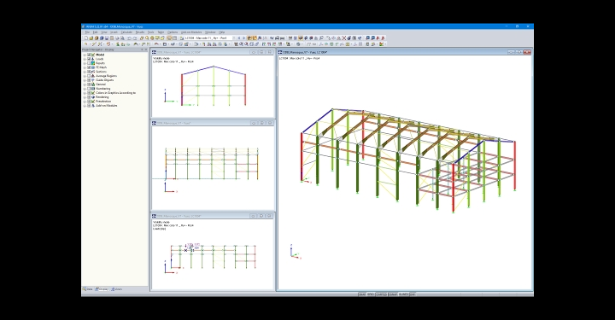Image resolution: width=615 pixels, height=320 pixels.
Task: Expand the FE Mesh tree node
Action: [85, 67]
